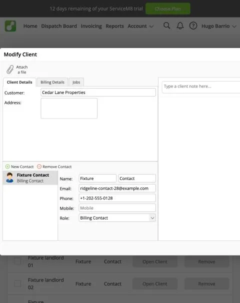Click the Choose Plan button
Screen dimensions: 240x303
pos(167,8)
